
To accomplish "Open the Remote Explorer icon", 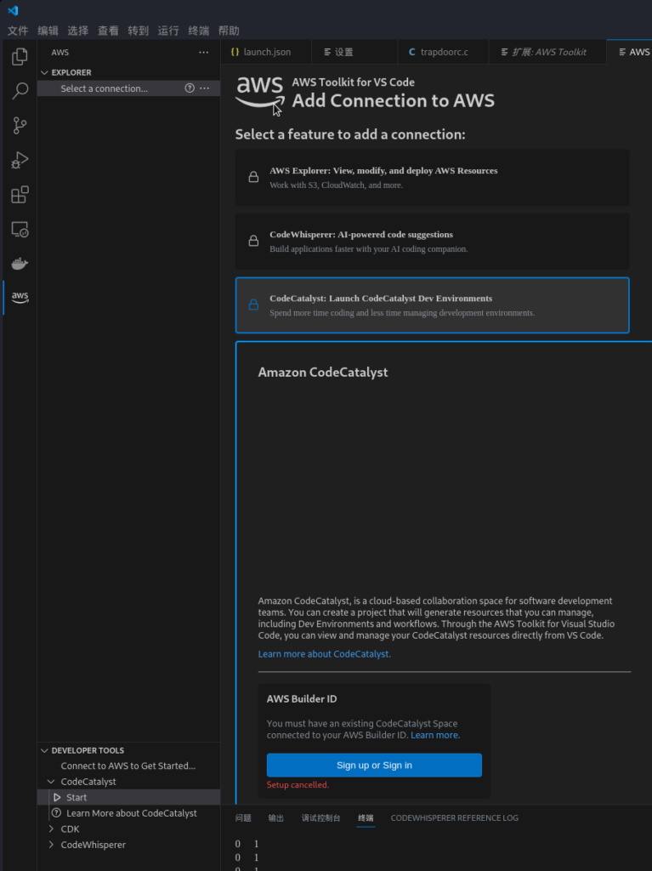I will pos(20,229).
